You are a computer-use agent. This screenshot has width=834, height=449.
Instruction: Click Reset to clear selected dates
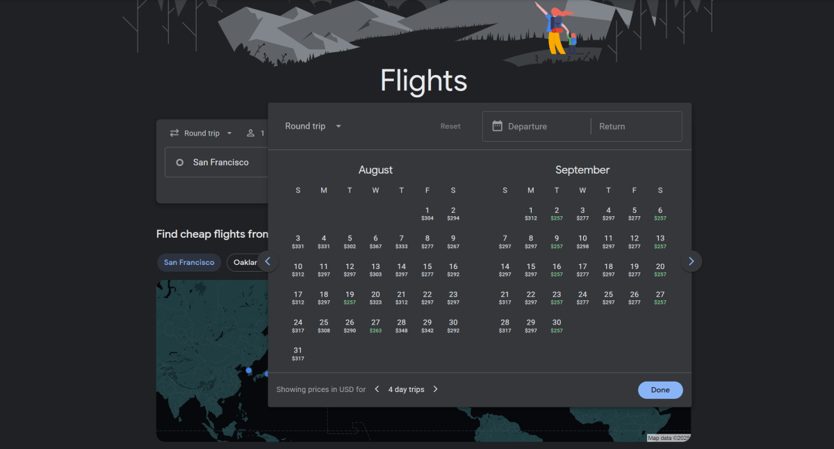tap(450, 126)
